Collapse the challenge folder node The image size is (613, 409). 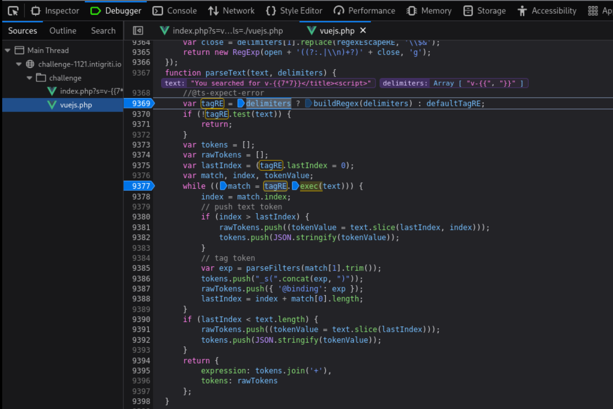point(30,78)
